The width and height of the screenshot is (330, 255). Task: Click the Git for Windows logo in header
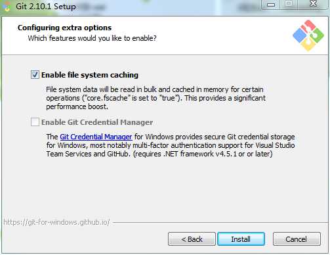308,35
